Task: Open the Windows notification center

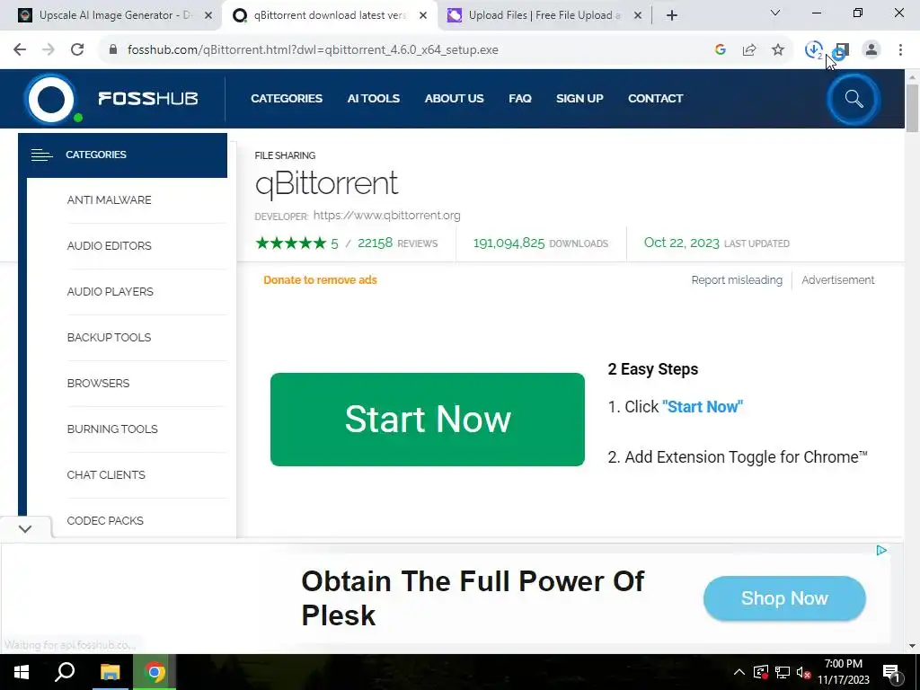Action: pos(892,672)
